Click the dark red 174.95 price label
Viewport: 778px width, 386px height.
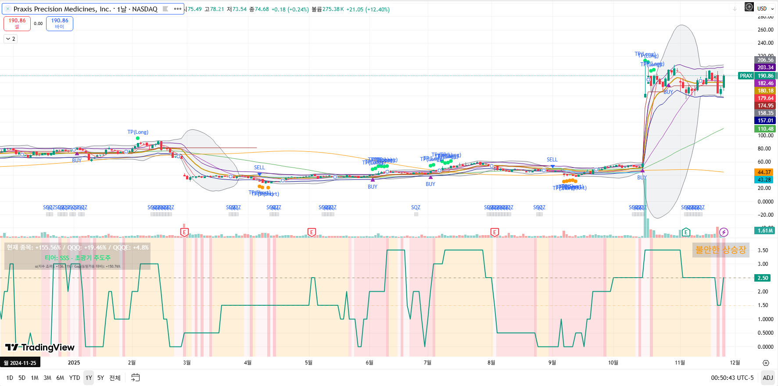pyautogui.click(x=765, y=106)
